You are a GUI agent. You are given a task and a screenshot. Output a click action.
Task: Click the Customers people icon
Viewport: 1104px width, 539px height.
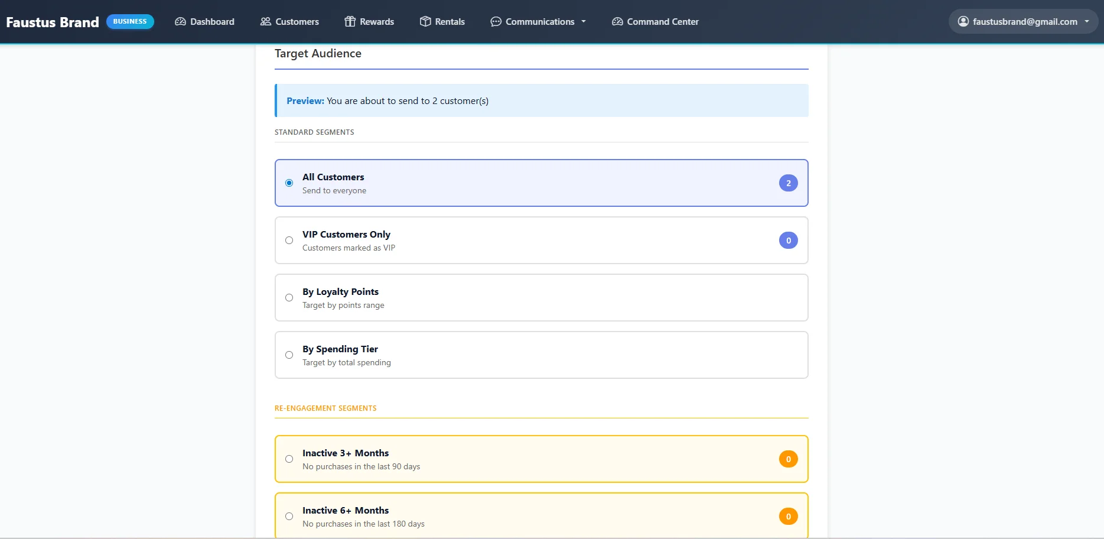tap(265, 22)
